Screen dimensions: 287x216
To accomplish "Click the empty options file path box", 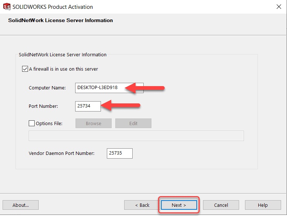I will [136, 136].
